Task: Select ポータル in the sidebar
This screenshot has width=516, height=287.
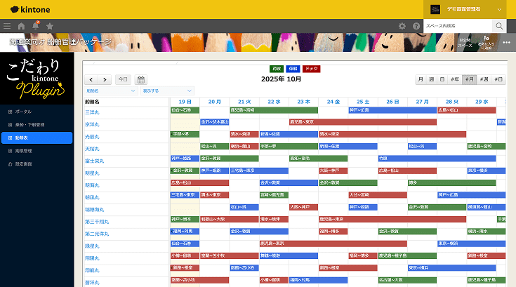Action: pos(24,112)
